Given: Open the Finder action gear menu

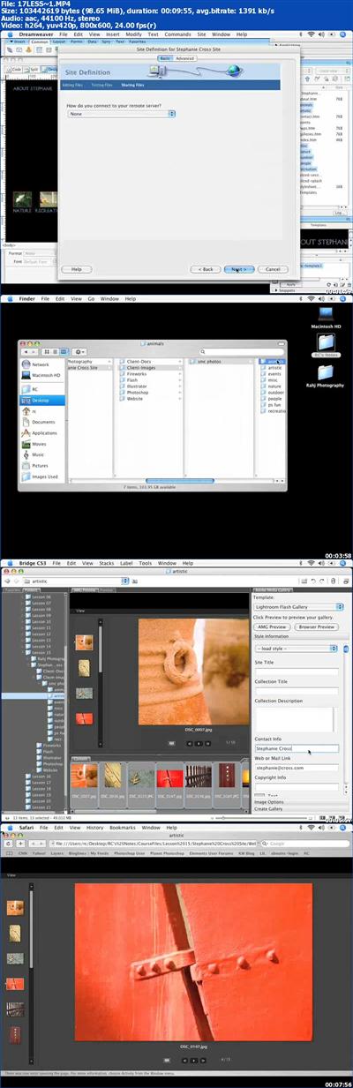Looking at the screenshot, I should (79, 351).
